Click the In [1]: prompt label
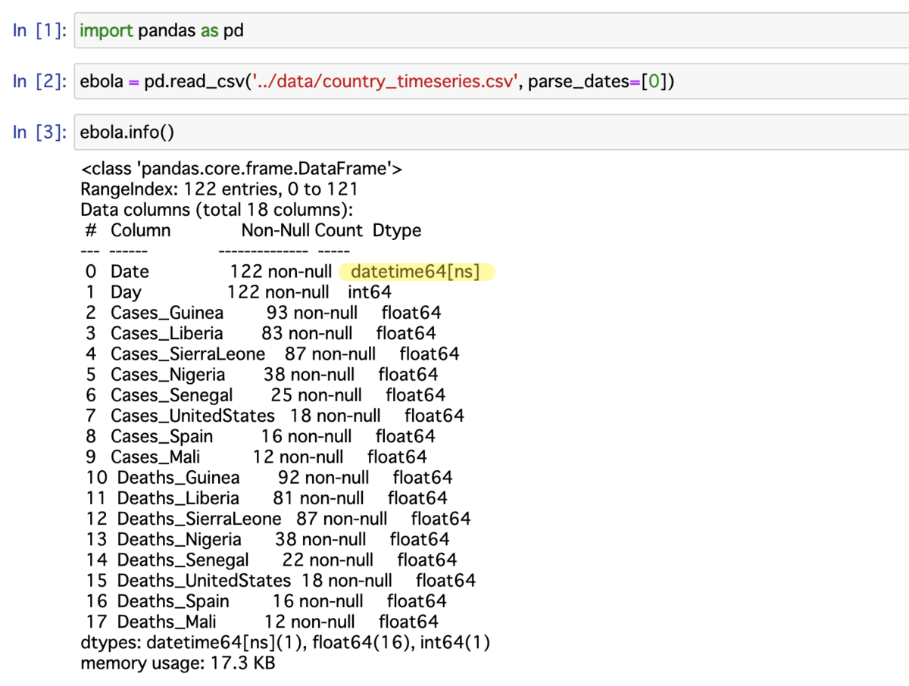Screen dimensions: 909x686 pos(39,31)
